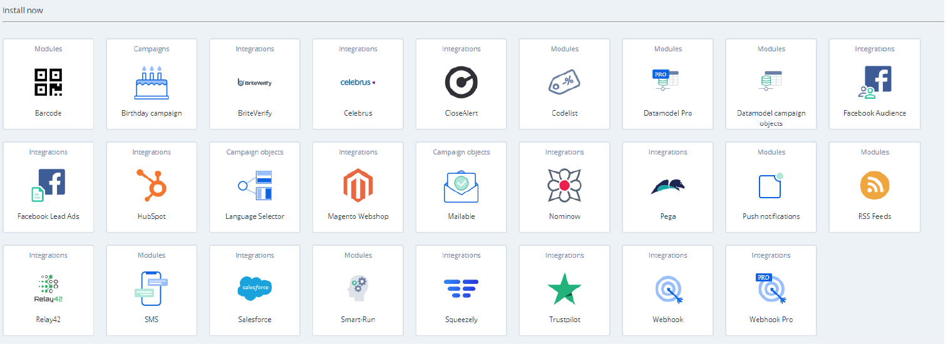
Task: Click the orange RSS Feeds icon
Action: pyautogui.click(x=875, y=185)
